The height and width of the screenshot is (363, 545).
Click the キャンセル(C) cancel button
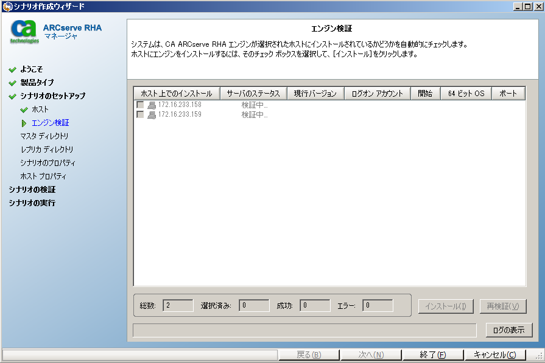495,355
